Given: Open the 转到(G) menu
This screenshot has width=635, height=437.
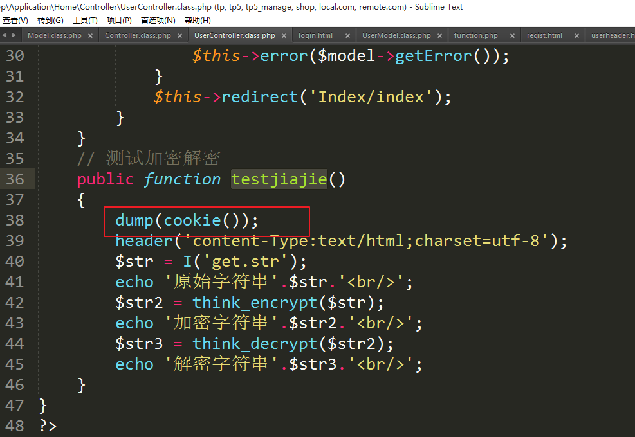Looking at the screenshot, I should click(50, 21).
